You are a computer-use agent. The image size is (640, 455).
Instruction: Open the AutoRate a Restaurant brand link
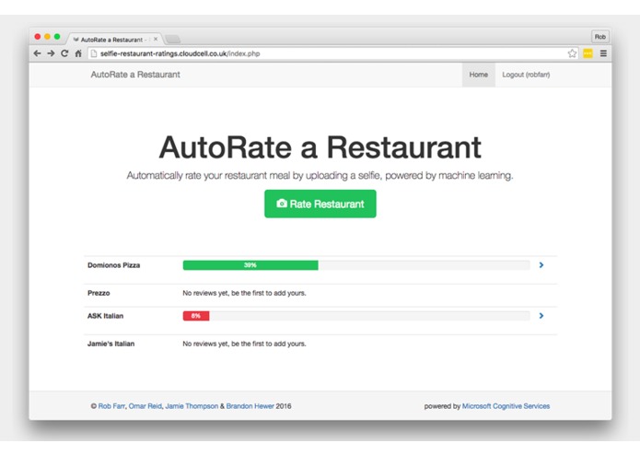pyautogui.click(x=135, y=75)
